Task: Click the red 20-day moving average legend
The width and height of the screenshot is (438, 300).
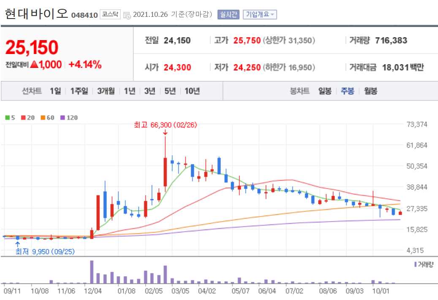Action: (x=28, y=118)
